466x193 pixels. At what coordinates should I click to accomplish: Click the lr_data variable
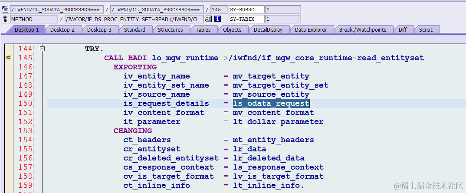(x=249, y=149)
